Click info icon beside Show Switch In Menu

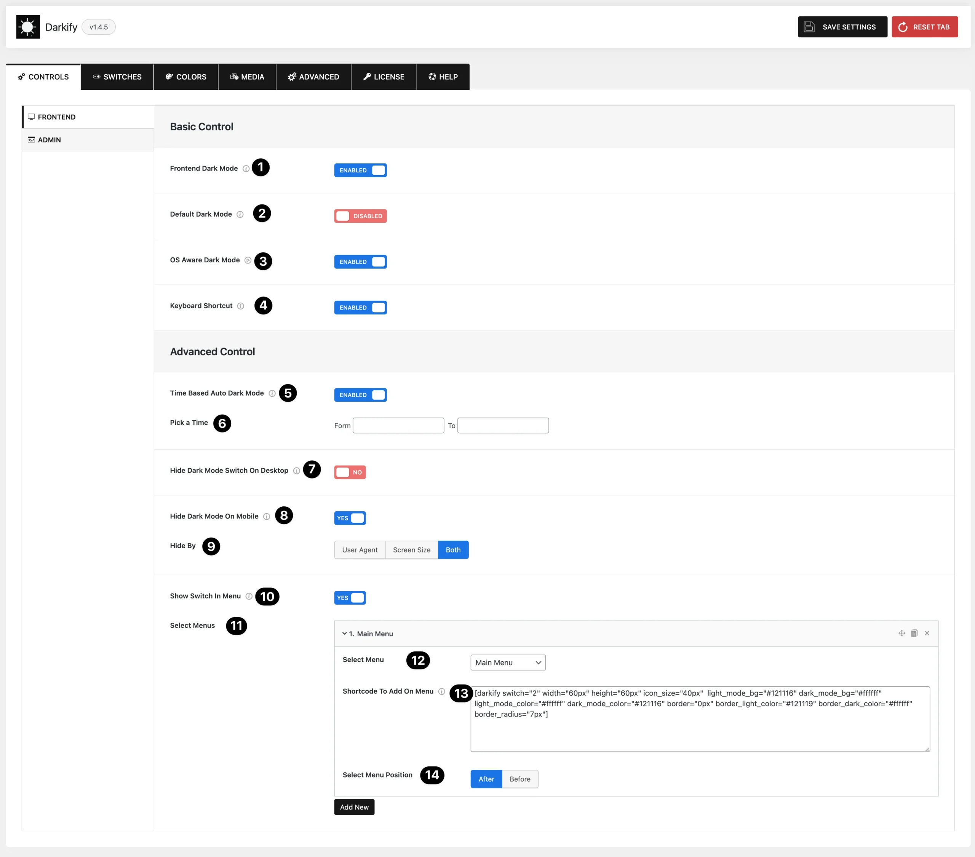pyautogui.click(x=249, y=596)
